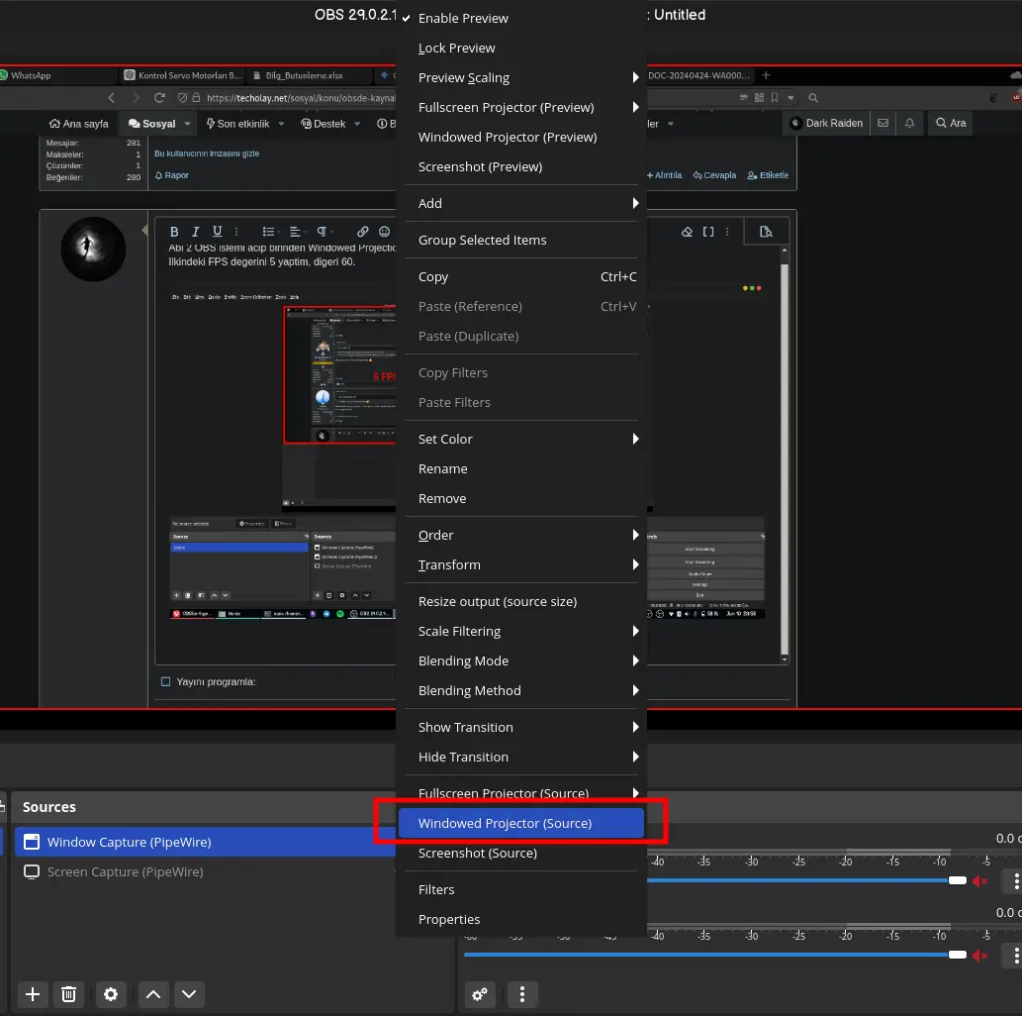The height and width of the screenshot is (1016, 1022).
Task: Click upper audio channel volume slider handle
Action: coord(958,881)
